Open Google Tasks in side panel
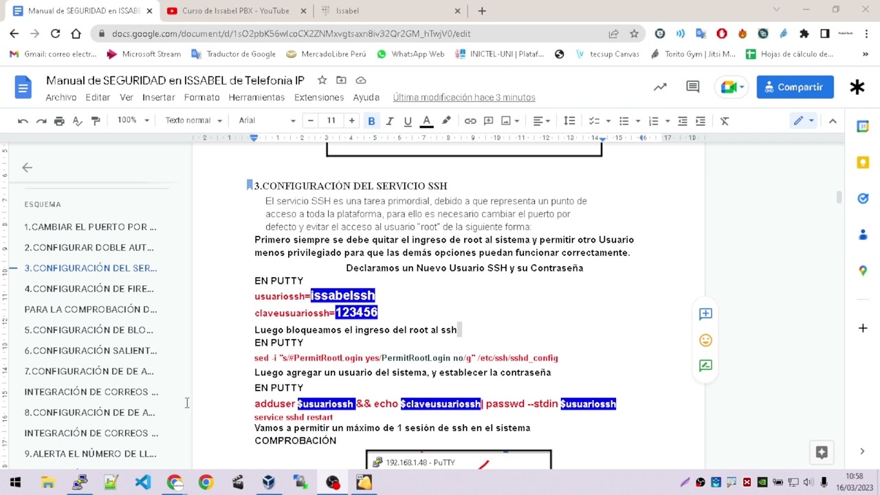Viewport: 880px width, 495px height. [863, 199]
